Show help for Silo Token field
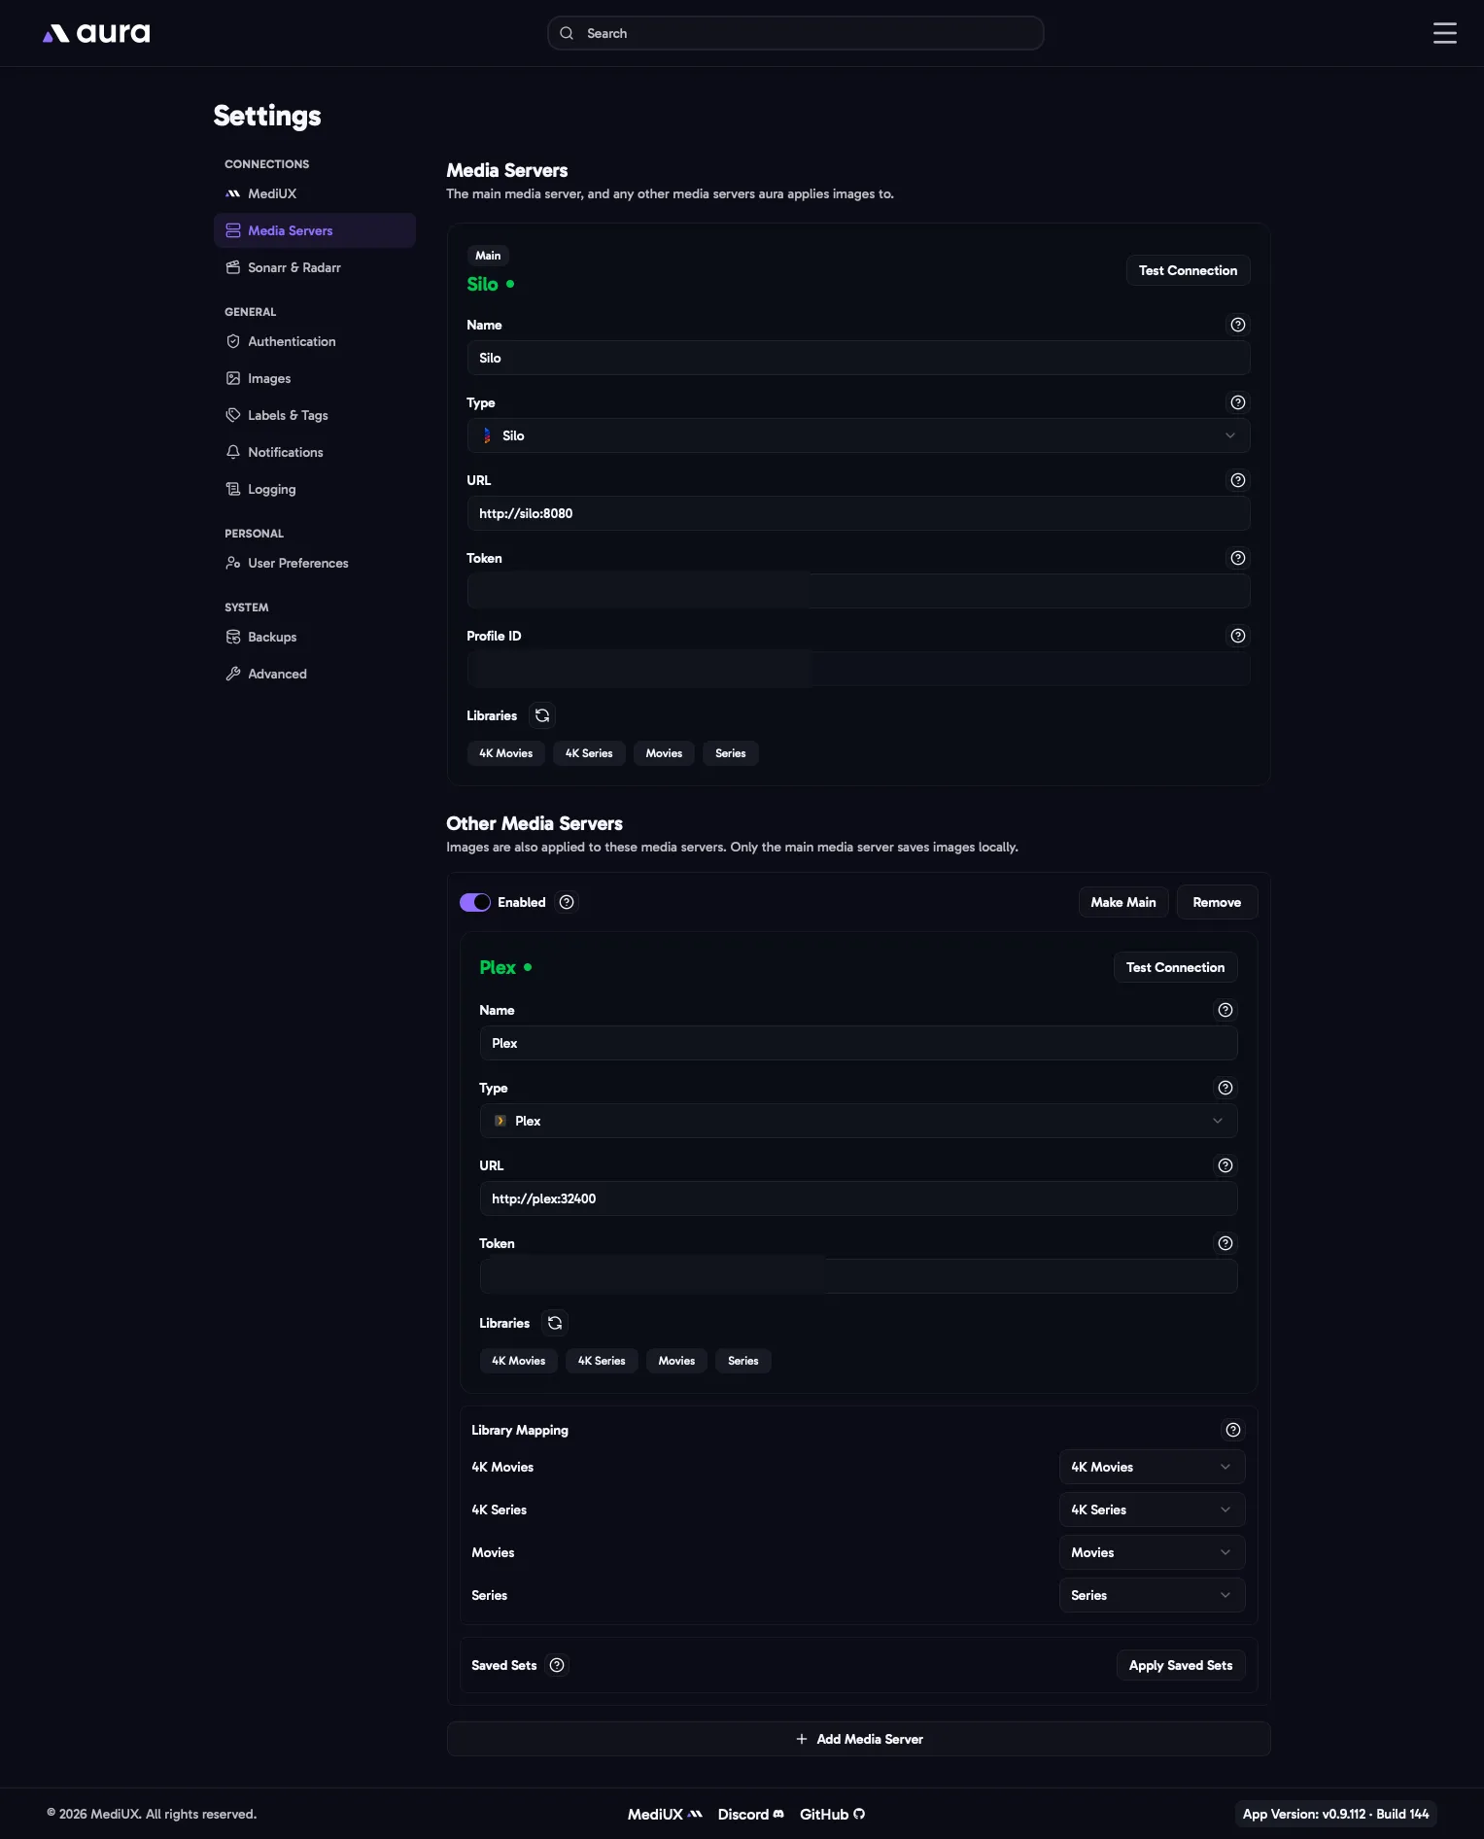This screenshot has width=1484, height=1839. [x=1237, y=558]
